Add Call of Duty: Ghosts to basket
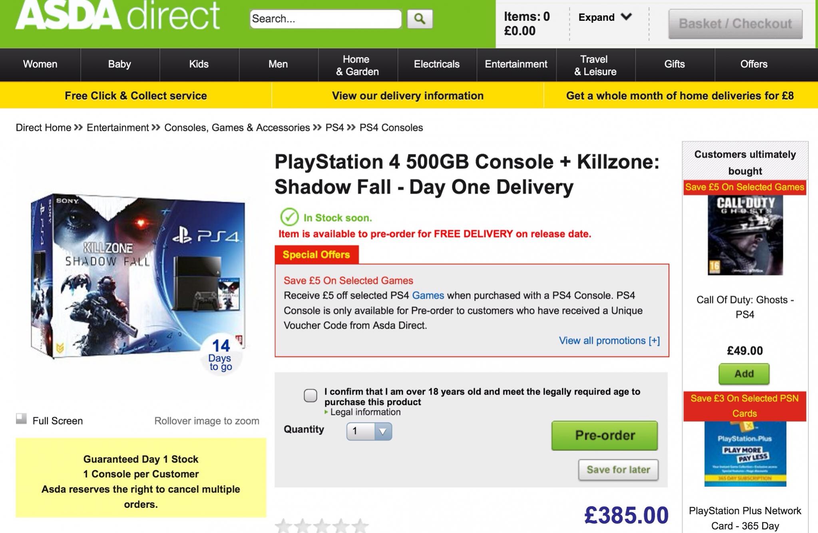The width and height of the screenshot is (818, 533). coord(744,374)
